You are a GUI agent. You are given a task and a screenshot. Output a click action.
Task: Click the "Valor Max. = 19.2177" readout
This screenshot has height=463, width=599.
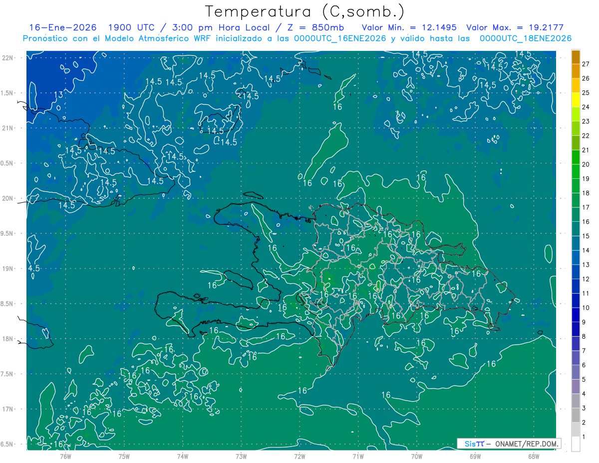point(515,27)
